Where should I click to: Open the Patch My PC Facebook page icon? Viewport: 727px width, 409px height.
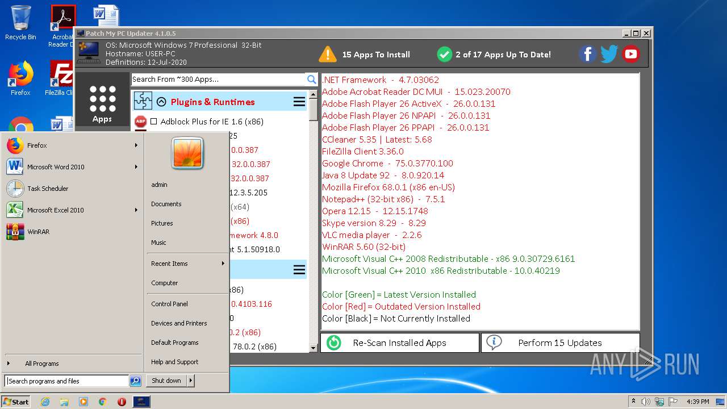click(588, 55)
